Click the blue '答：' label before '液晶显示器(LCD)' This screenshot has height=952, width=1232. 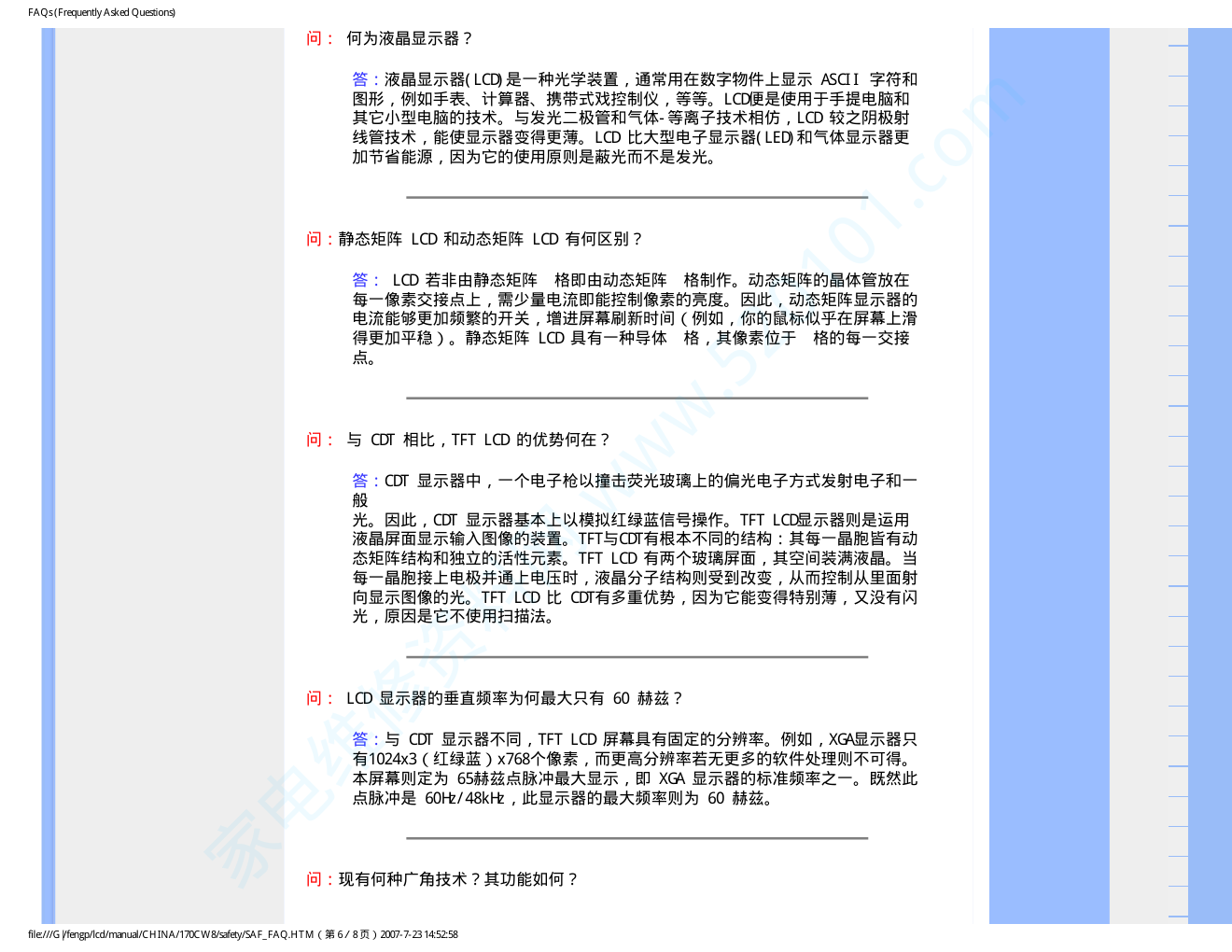(366, 79)
